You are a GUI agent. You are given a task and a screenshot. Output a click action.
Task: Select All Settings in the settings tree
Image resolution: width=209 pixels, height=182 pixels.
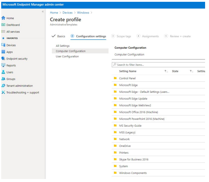63,46
